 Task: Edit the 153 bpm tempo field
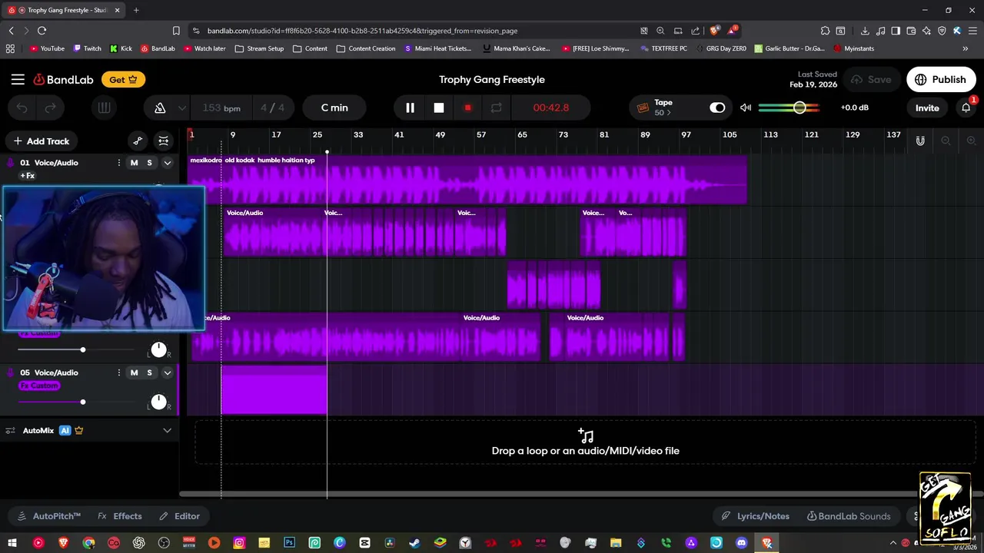click(221, 108)
